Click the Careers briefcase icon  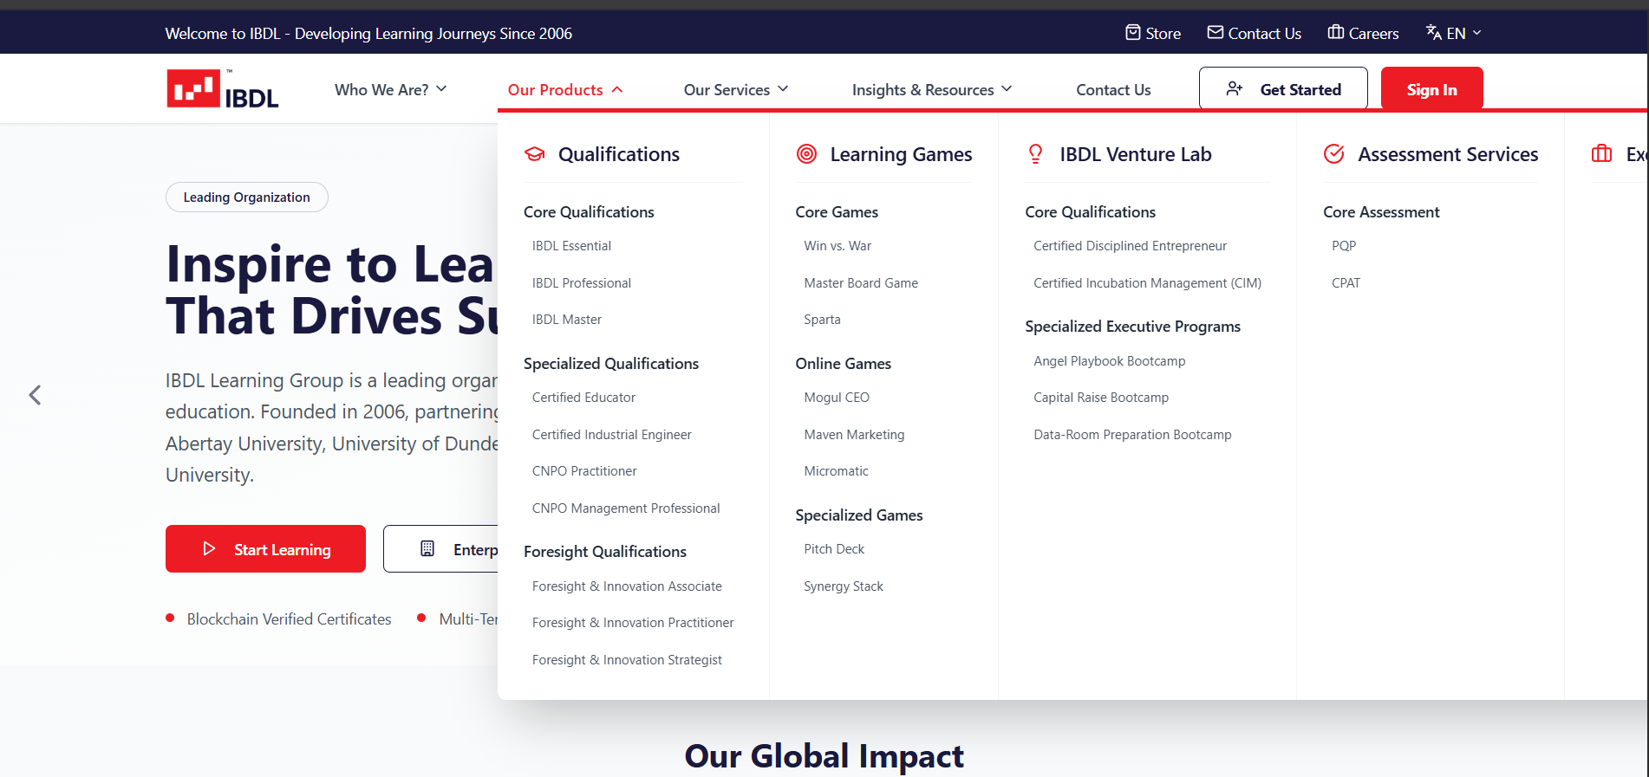pos(1335,33)
